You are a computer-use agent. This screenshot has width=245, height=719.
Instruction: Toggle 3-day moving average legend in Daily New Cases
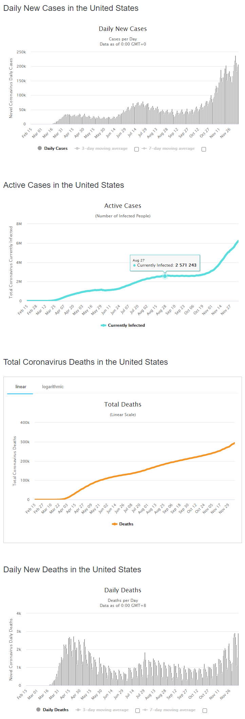point(101,148)
